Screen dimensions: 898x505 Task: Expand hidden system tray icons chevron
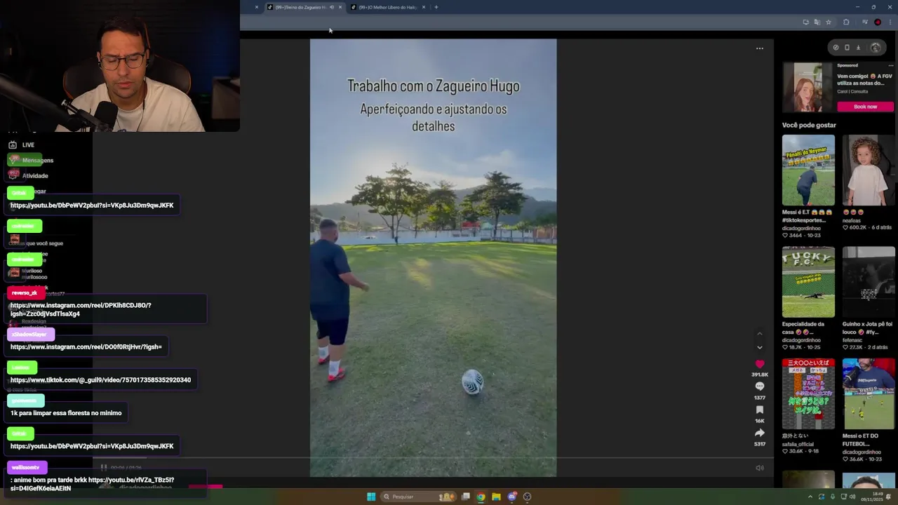(x=810, y=497)
